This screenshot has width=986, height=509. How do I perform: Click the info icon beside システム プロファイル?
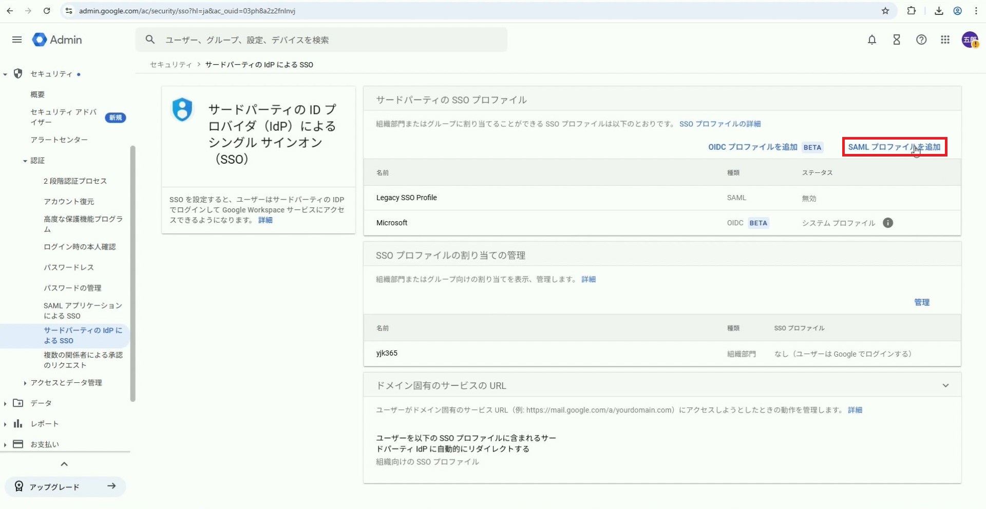pyautogui.click(x=887, y=223)
